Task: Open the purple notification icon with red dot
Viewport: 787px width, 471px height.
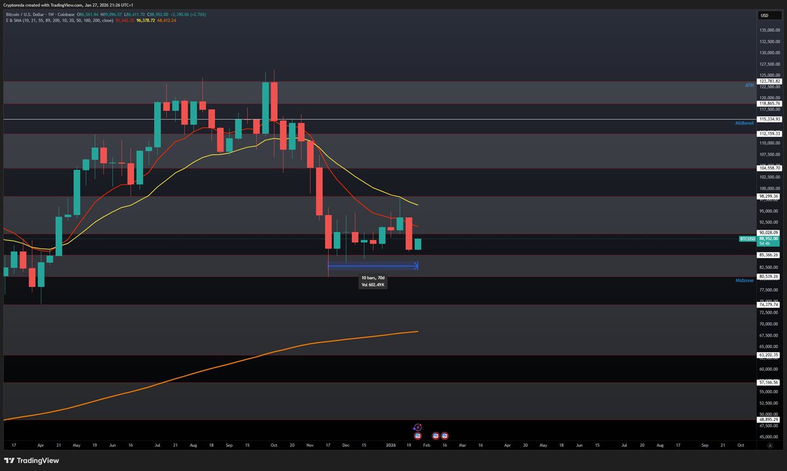Action: click(x=417, y=426)
